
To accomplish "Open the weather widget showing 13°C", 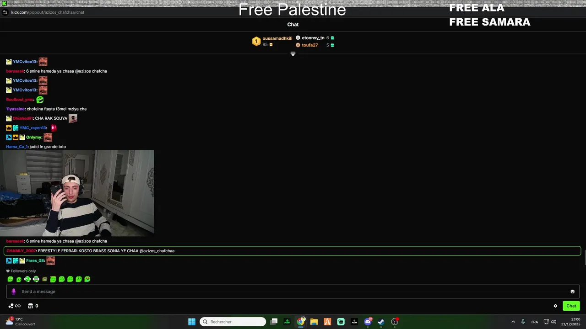I will (20, 322).
